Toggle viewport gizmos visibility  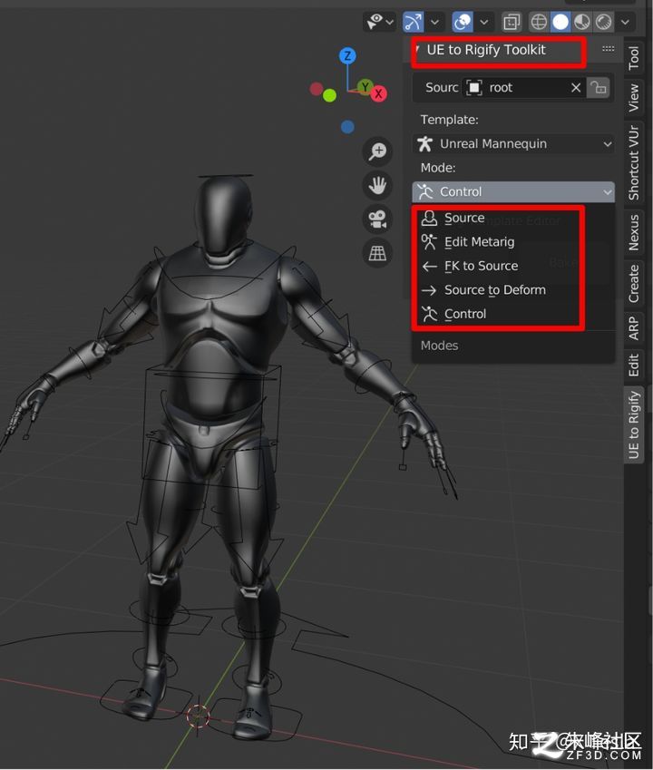(413, 22)
